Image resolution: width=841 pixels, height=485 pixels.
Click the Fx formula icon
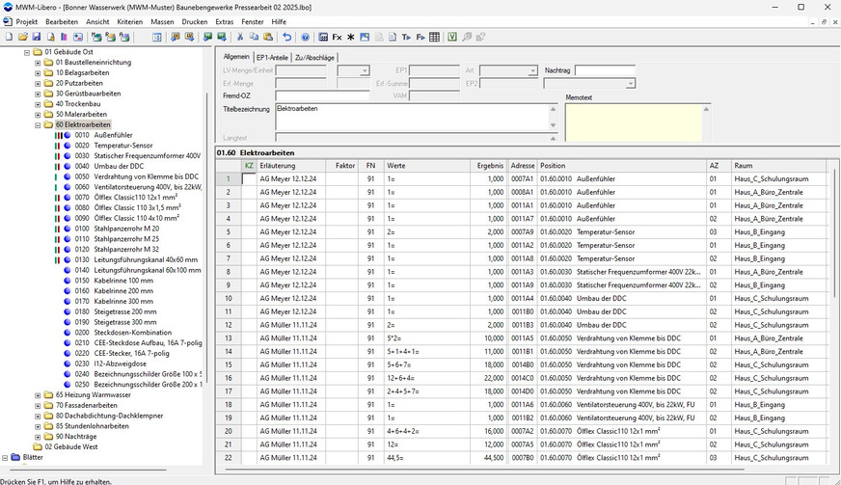point(337,37)
